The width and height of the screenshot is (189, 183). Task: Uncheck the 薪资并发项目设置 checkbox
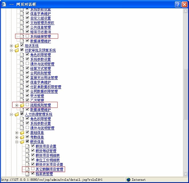tap(33, 164)
